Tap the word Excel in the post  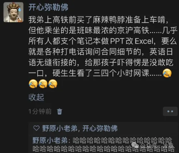click(144, 41)
